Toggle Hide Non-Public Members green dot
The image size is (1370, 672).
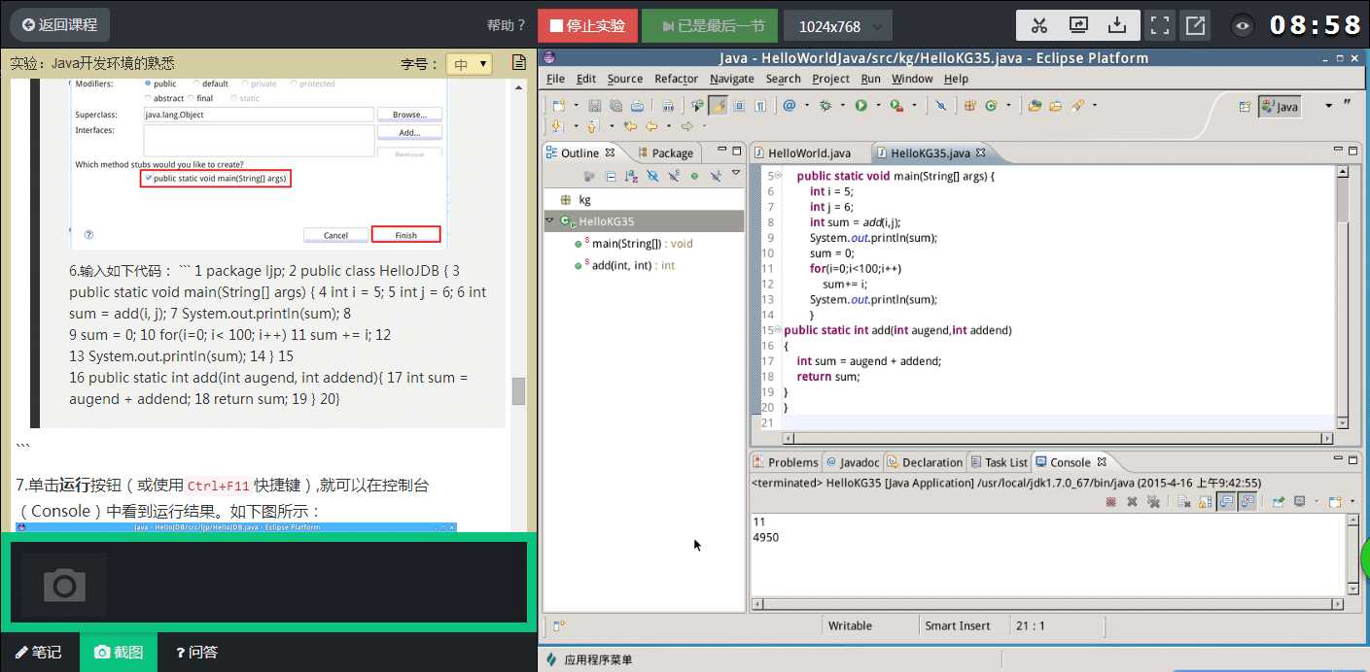coord(694,176)
